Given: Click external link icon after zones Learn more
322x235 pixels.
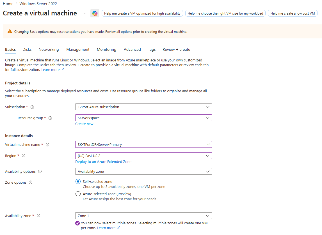Looking at the screenshot, I should point(118,228).
